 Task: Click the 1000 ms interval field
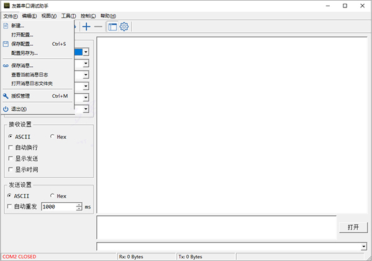[59, 207]
